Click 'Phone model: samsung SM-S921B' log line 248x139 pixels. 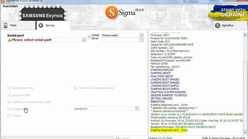(170, 117)
